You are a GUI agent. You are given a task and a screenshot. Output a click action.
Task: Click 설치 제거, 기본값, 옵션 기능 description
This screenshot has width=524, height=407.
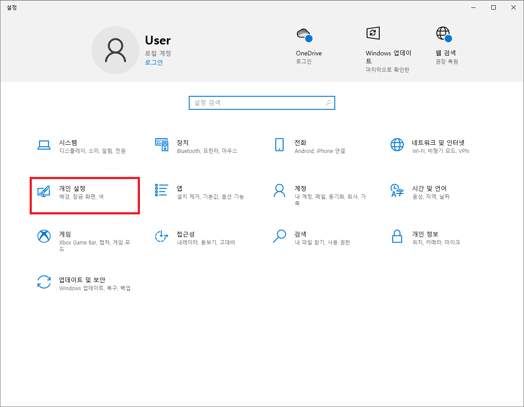tap(211, 197)
